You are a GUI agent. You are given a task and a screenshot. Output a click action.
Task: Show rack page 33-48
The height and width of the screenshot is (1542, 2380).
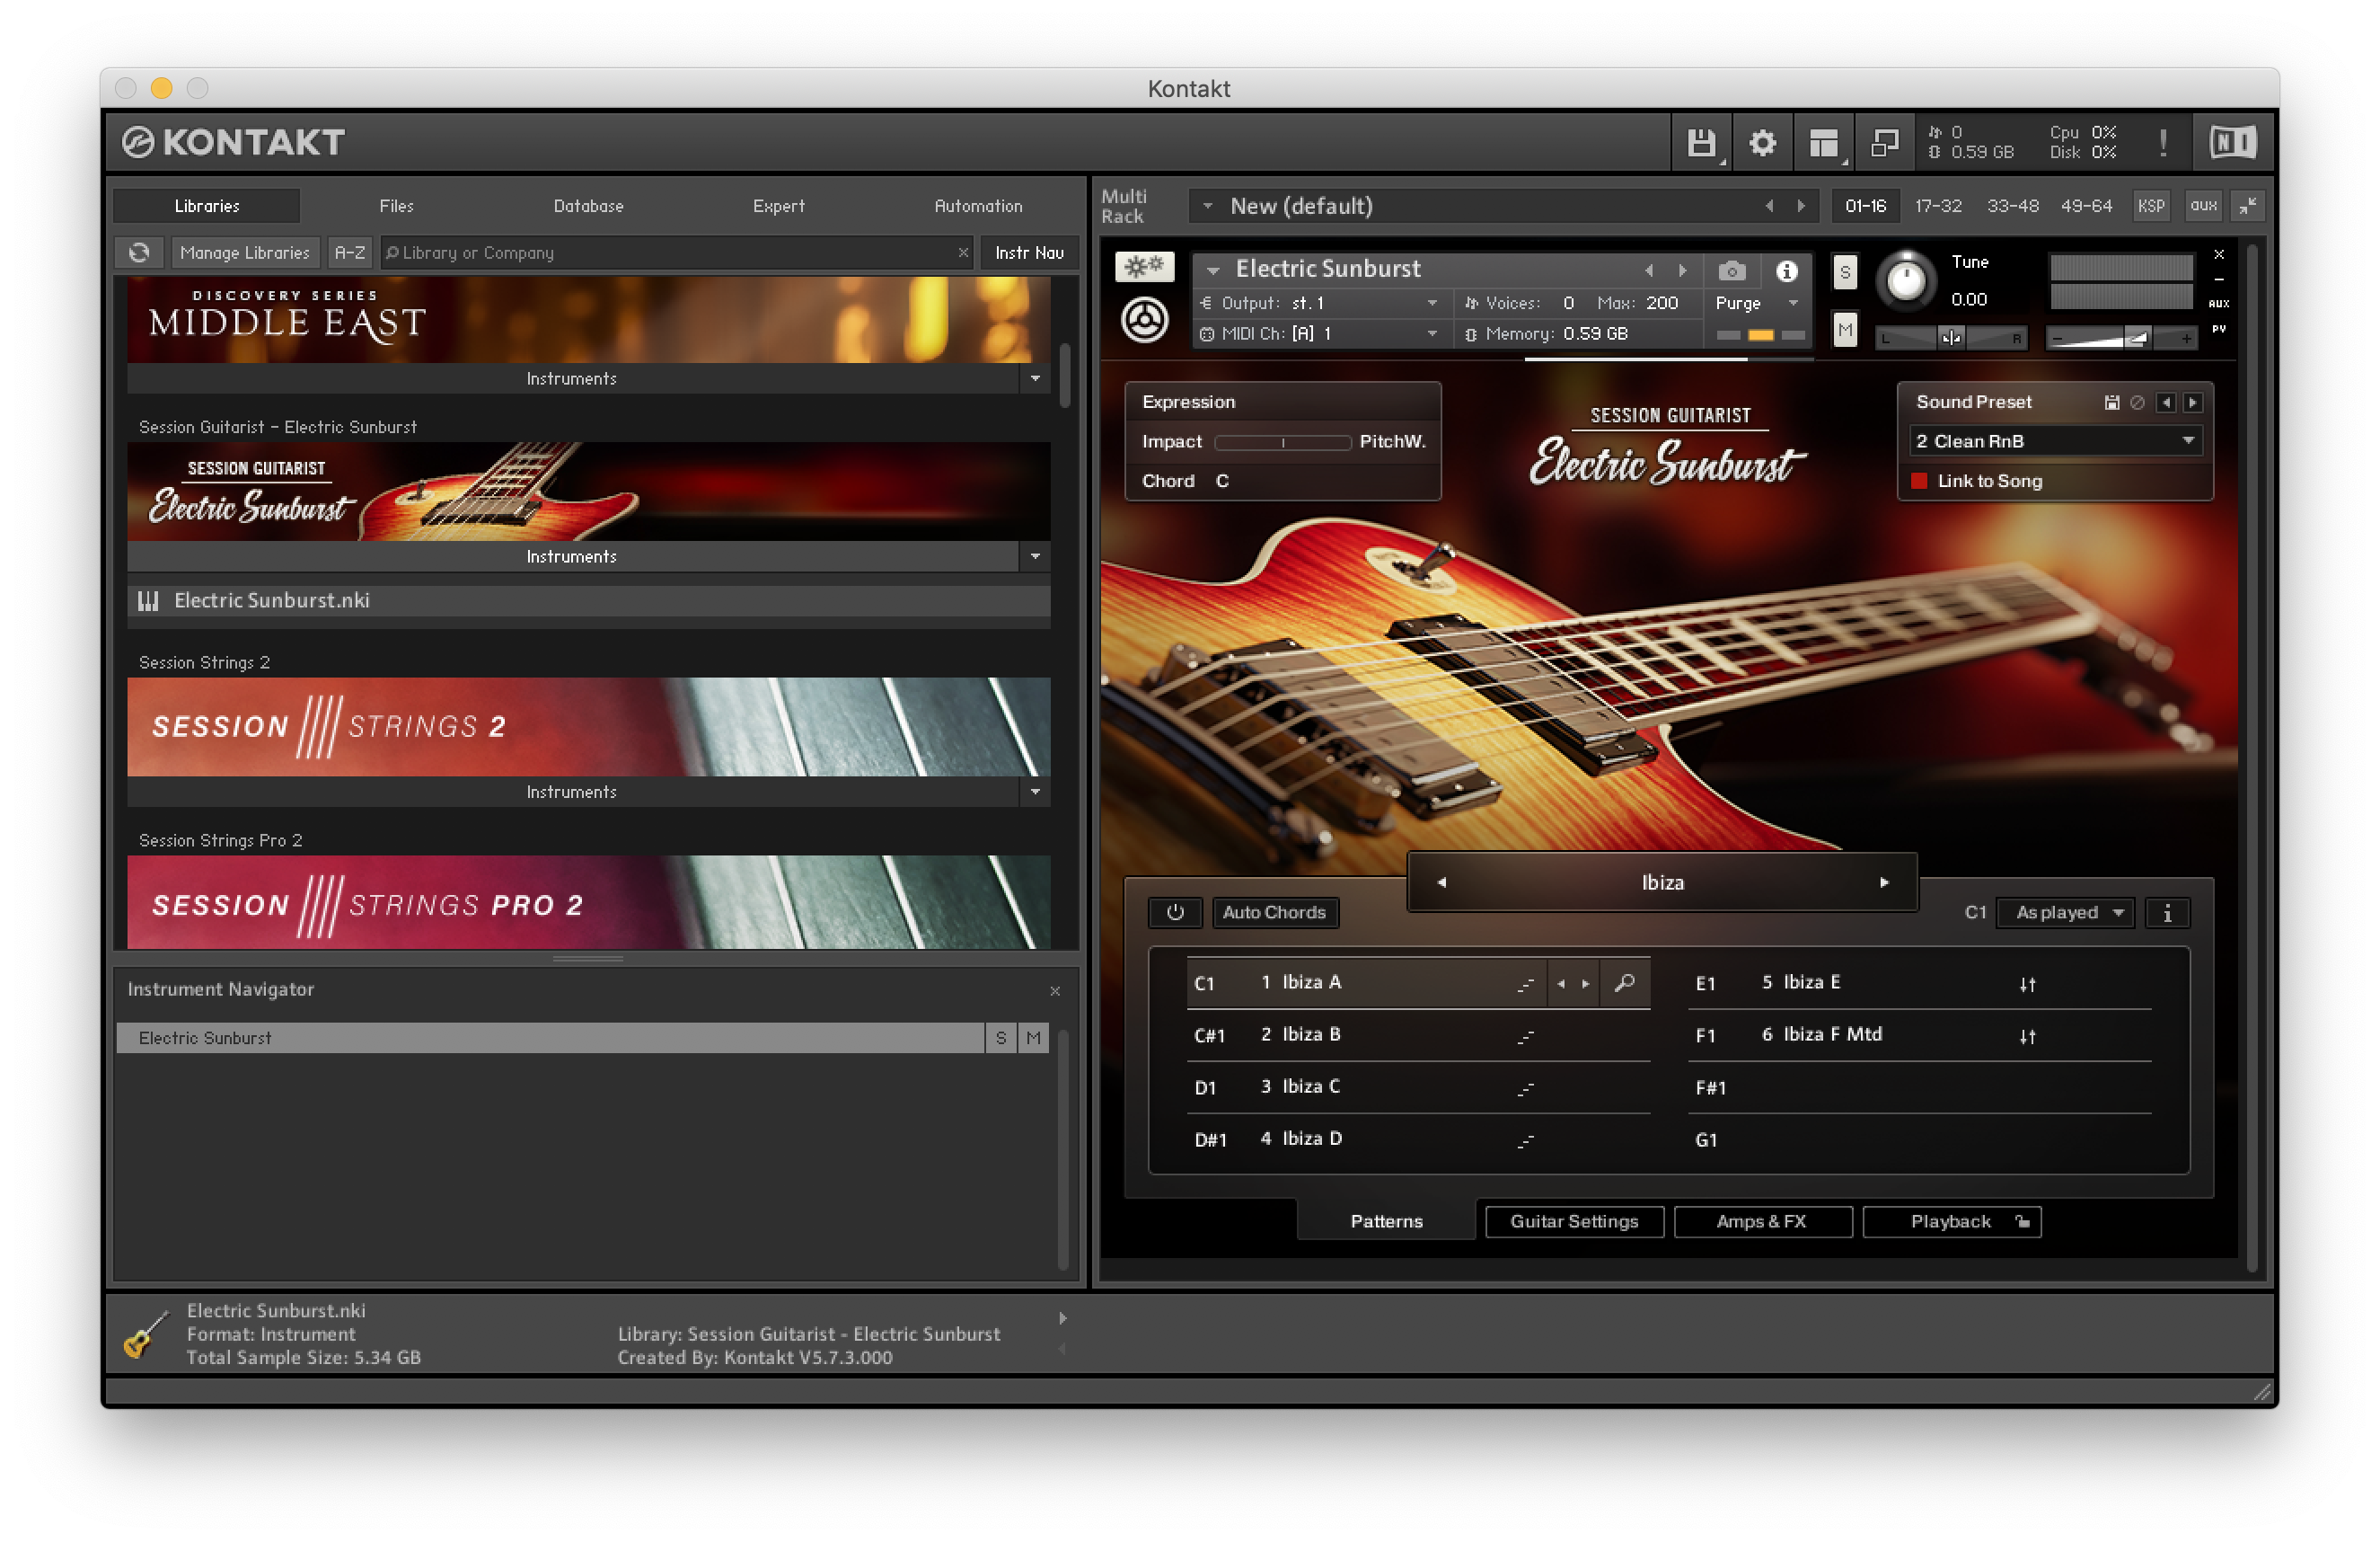click(x=2012, y=206)
